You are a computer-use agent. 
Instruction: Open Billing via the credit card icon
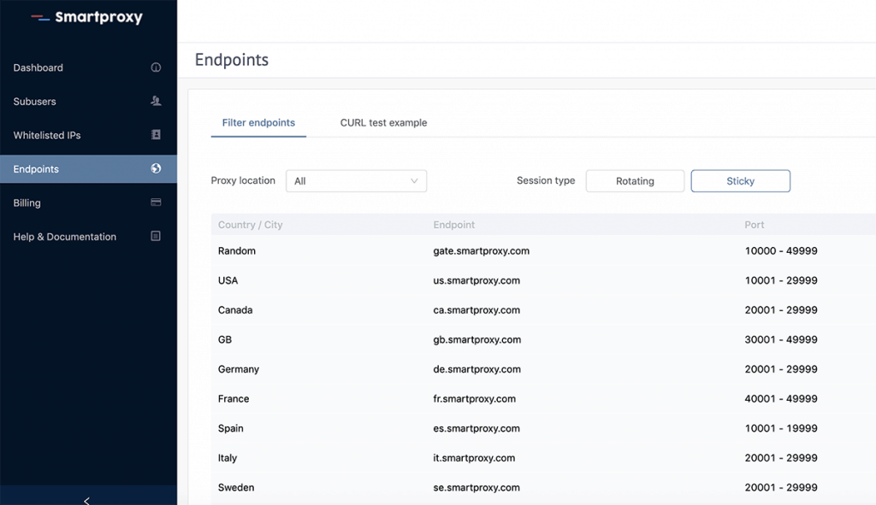(156, 203)
